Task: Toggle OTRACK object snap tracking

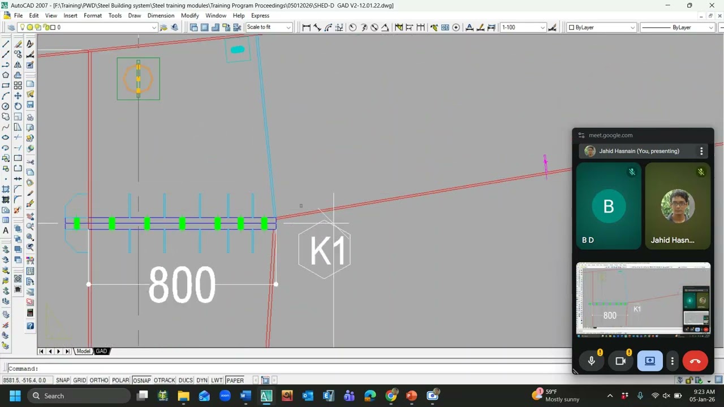Action: pos(164,380)
